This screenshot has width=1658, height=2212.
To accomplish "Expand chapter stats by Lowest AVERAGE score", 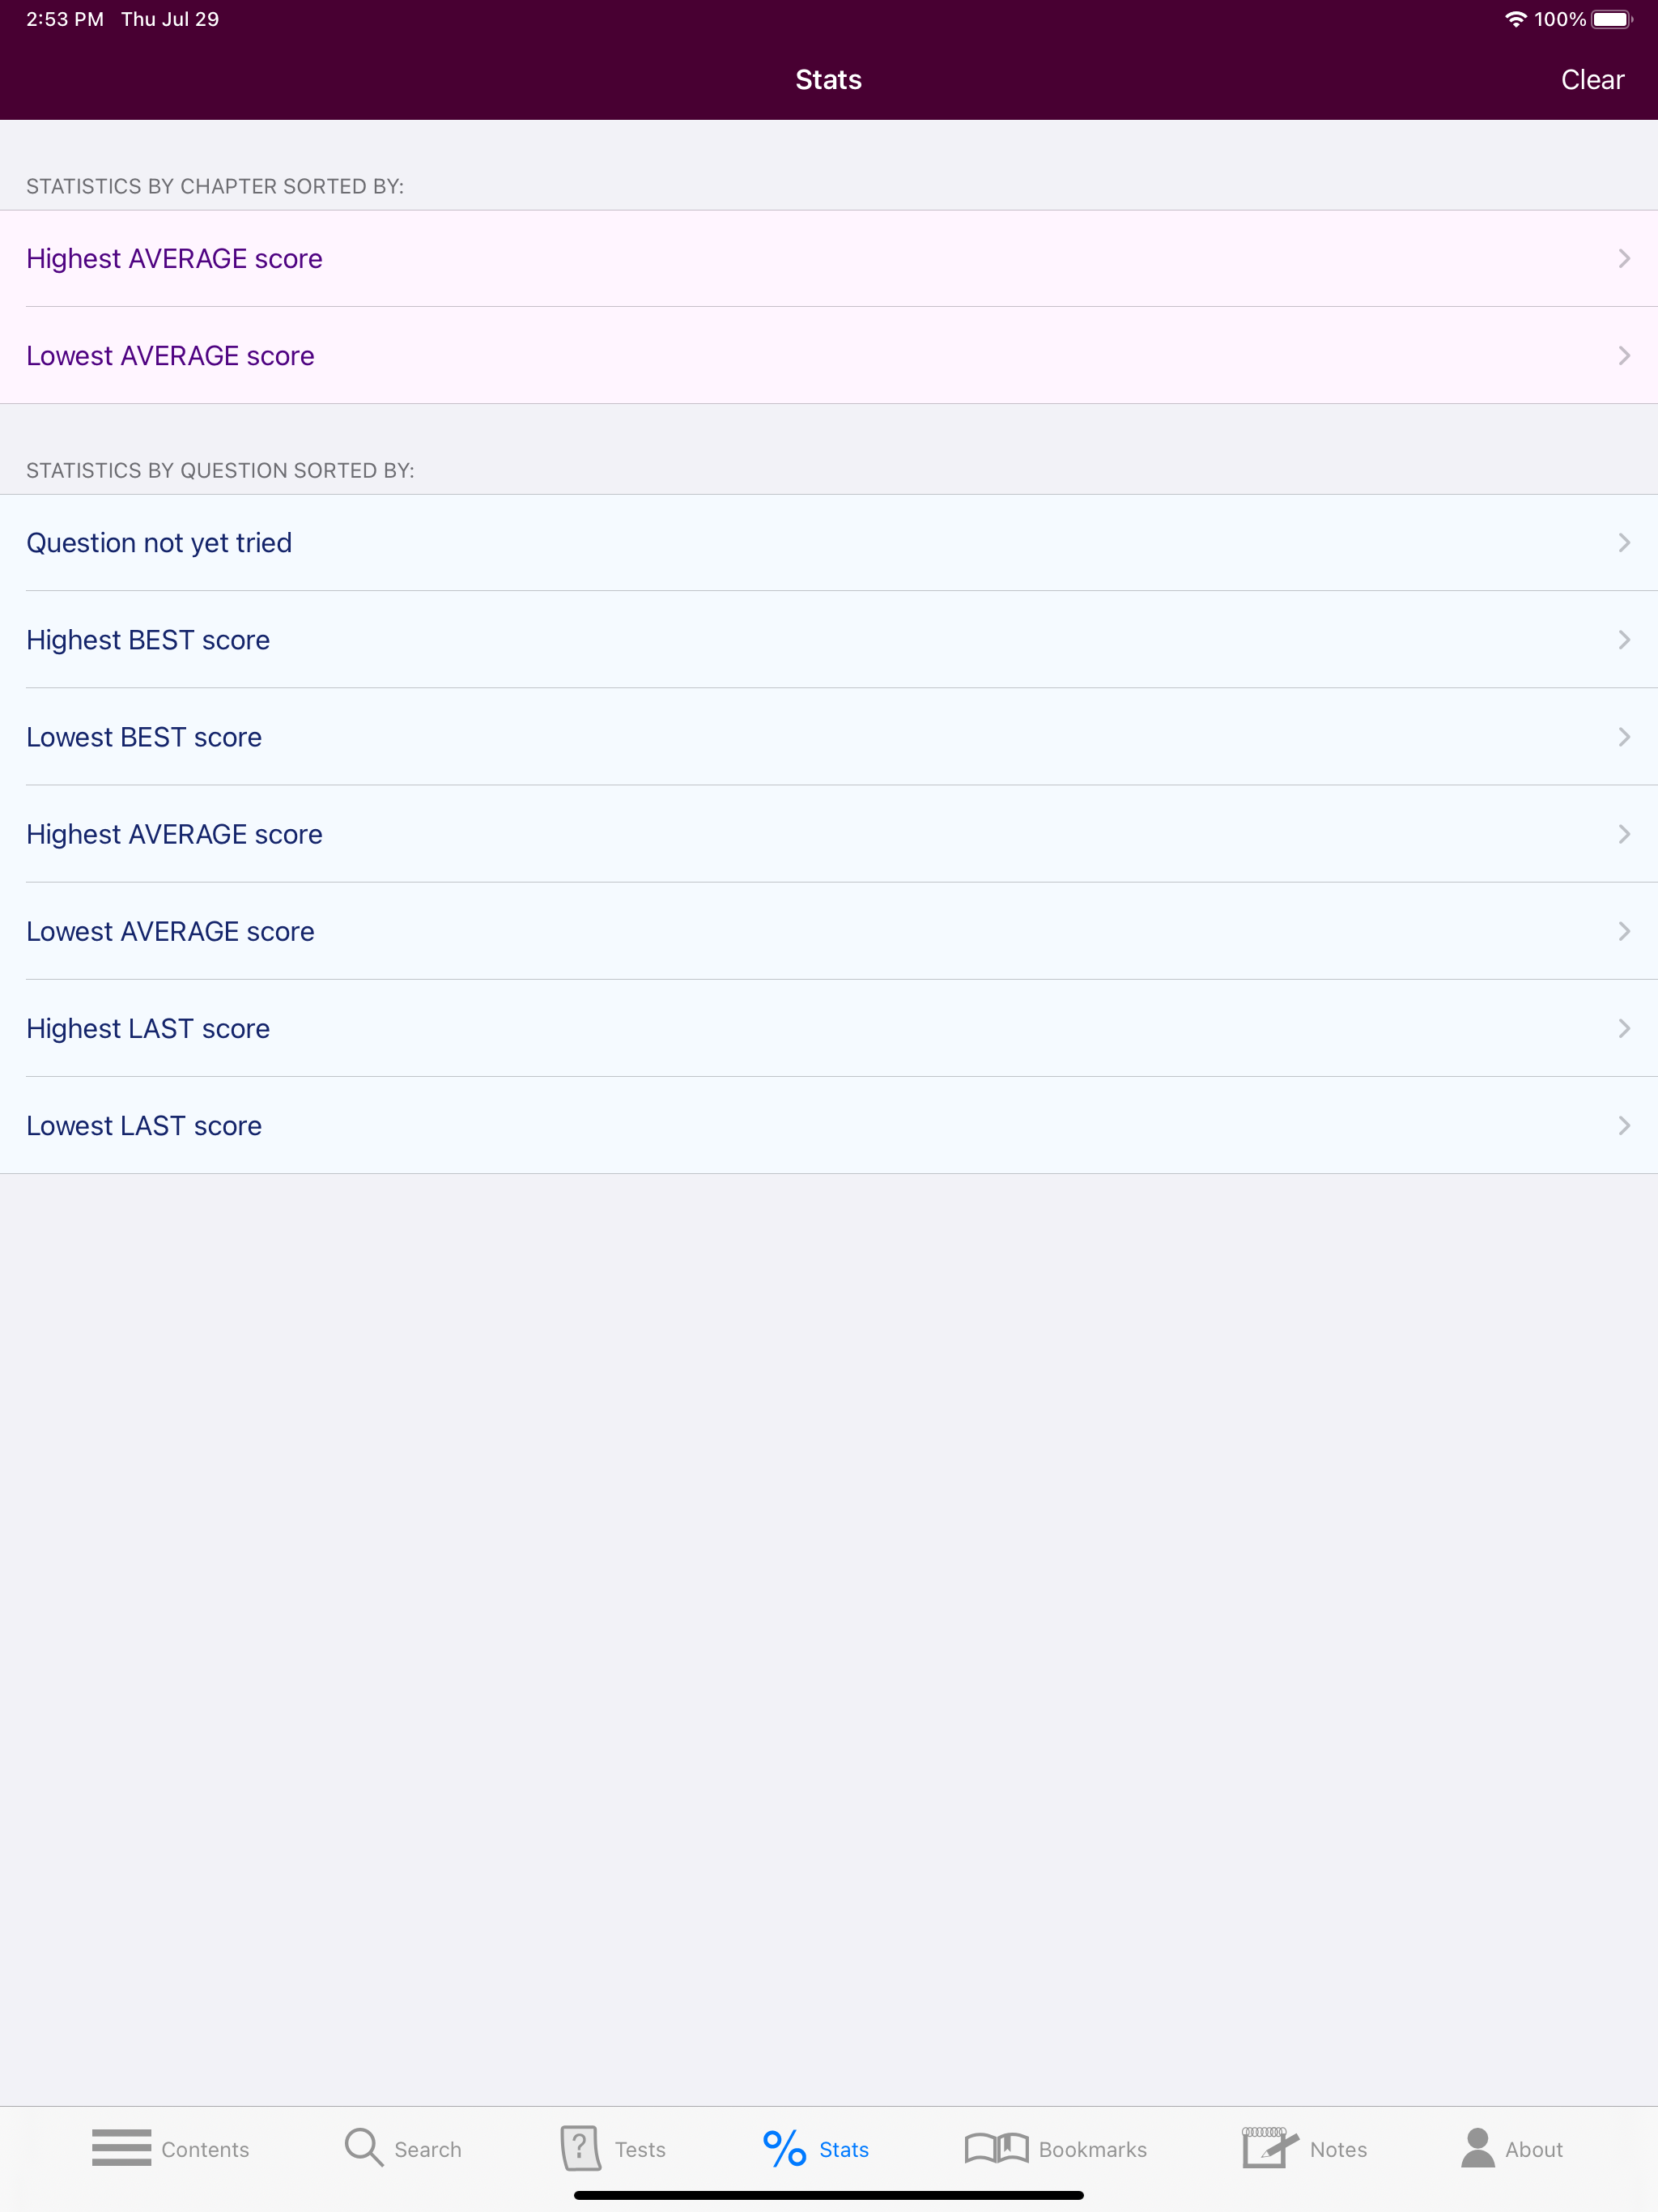I will [828, 355].
